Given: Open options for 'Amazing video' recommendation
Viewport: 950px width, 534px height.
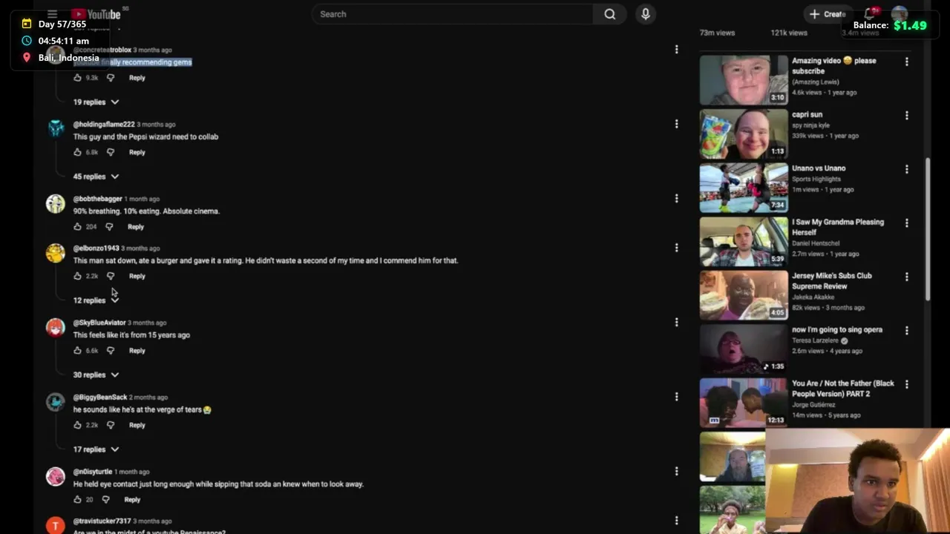Looking at the screenshot, I should pos(906,62).
